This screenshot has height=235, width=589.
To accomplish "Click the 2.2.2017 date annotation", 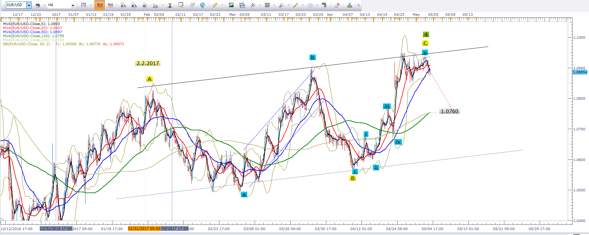I will 148,63.
